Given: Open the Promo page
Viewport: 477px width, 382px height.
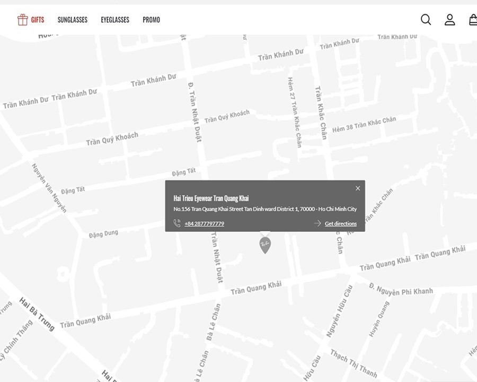Looking at the screenshot, I should (x=151, y=20).
